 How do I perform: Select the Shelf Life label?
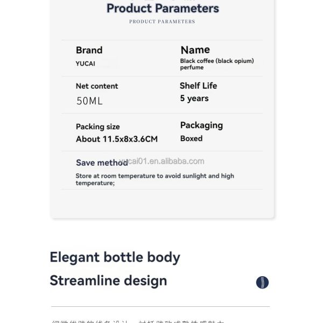[x=198, y=86]
